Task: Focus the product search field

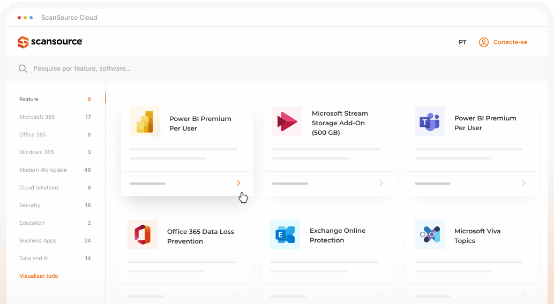Action: [x=214, y=69]
